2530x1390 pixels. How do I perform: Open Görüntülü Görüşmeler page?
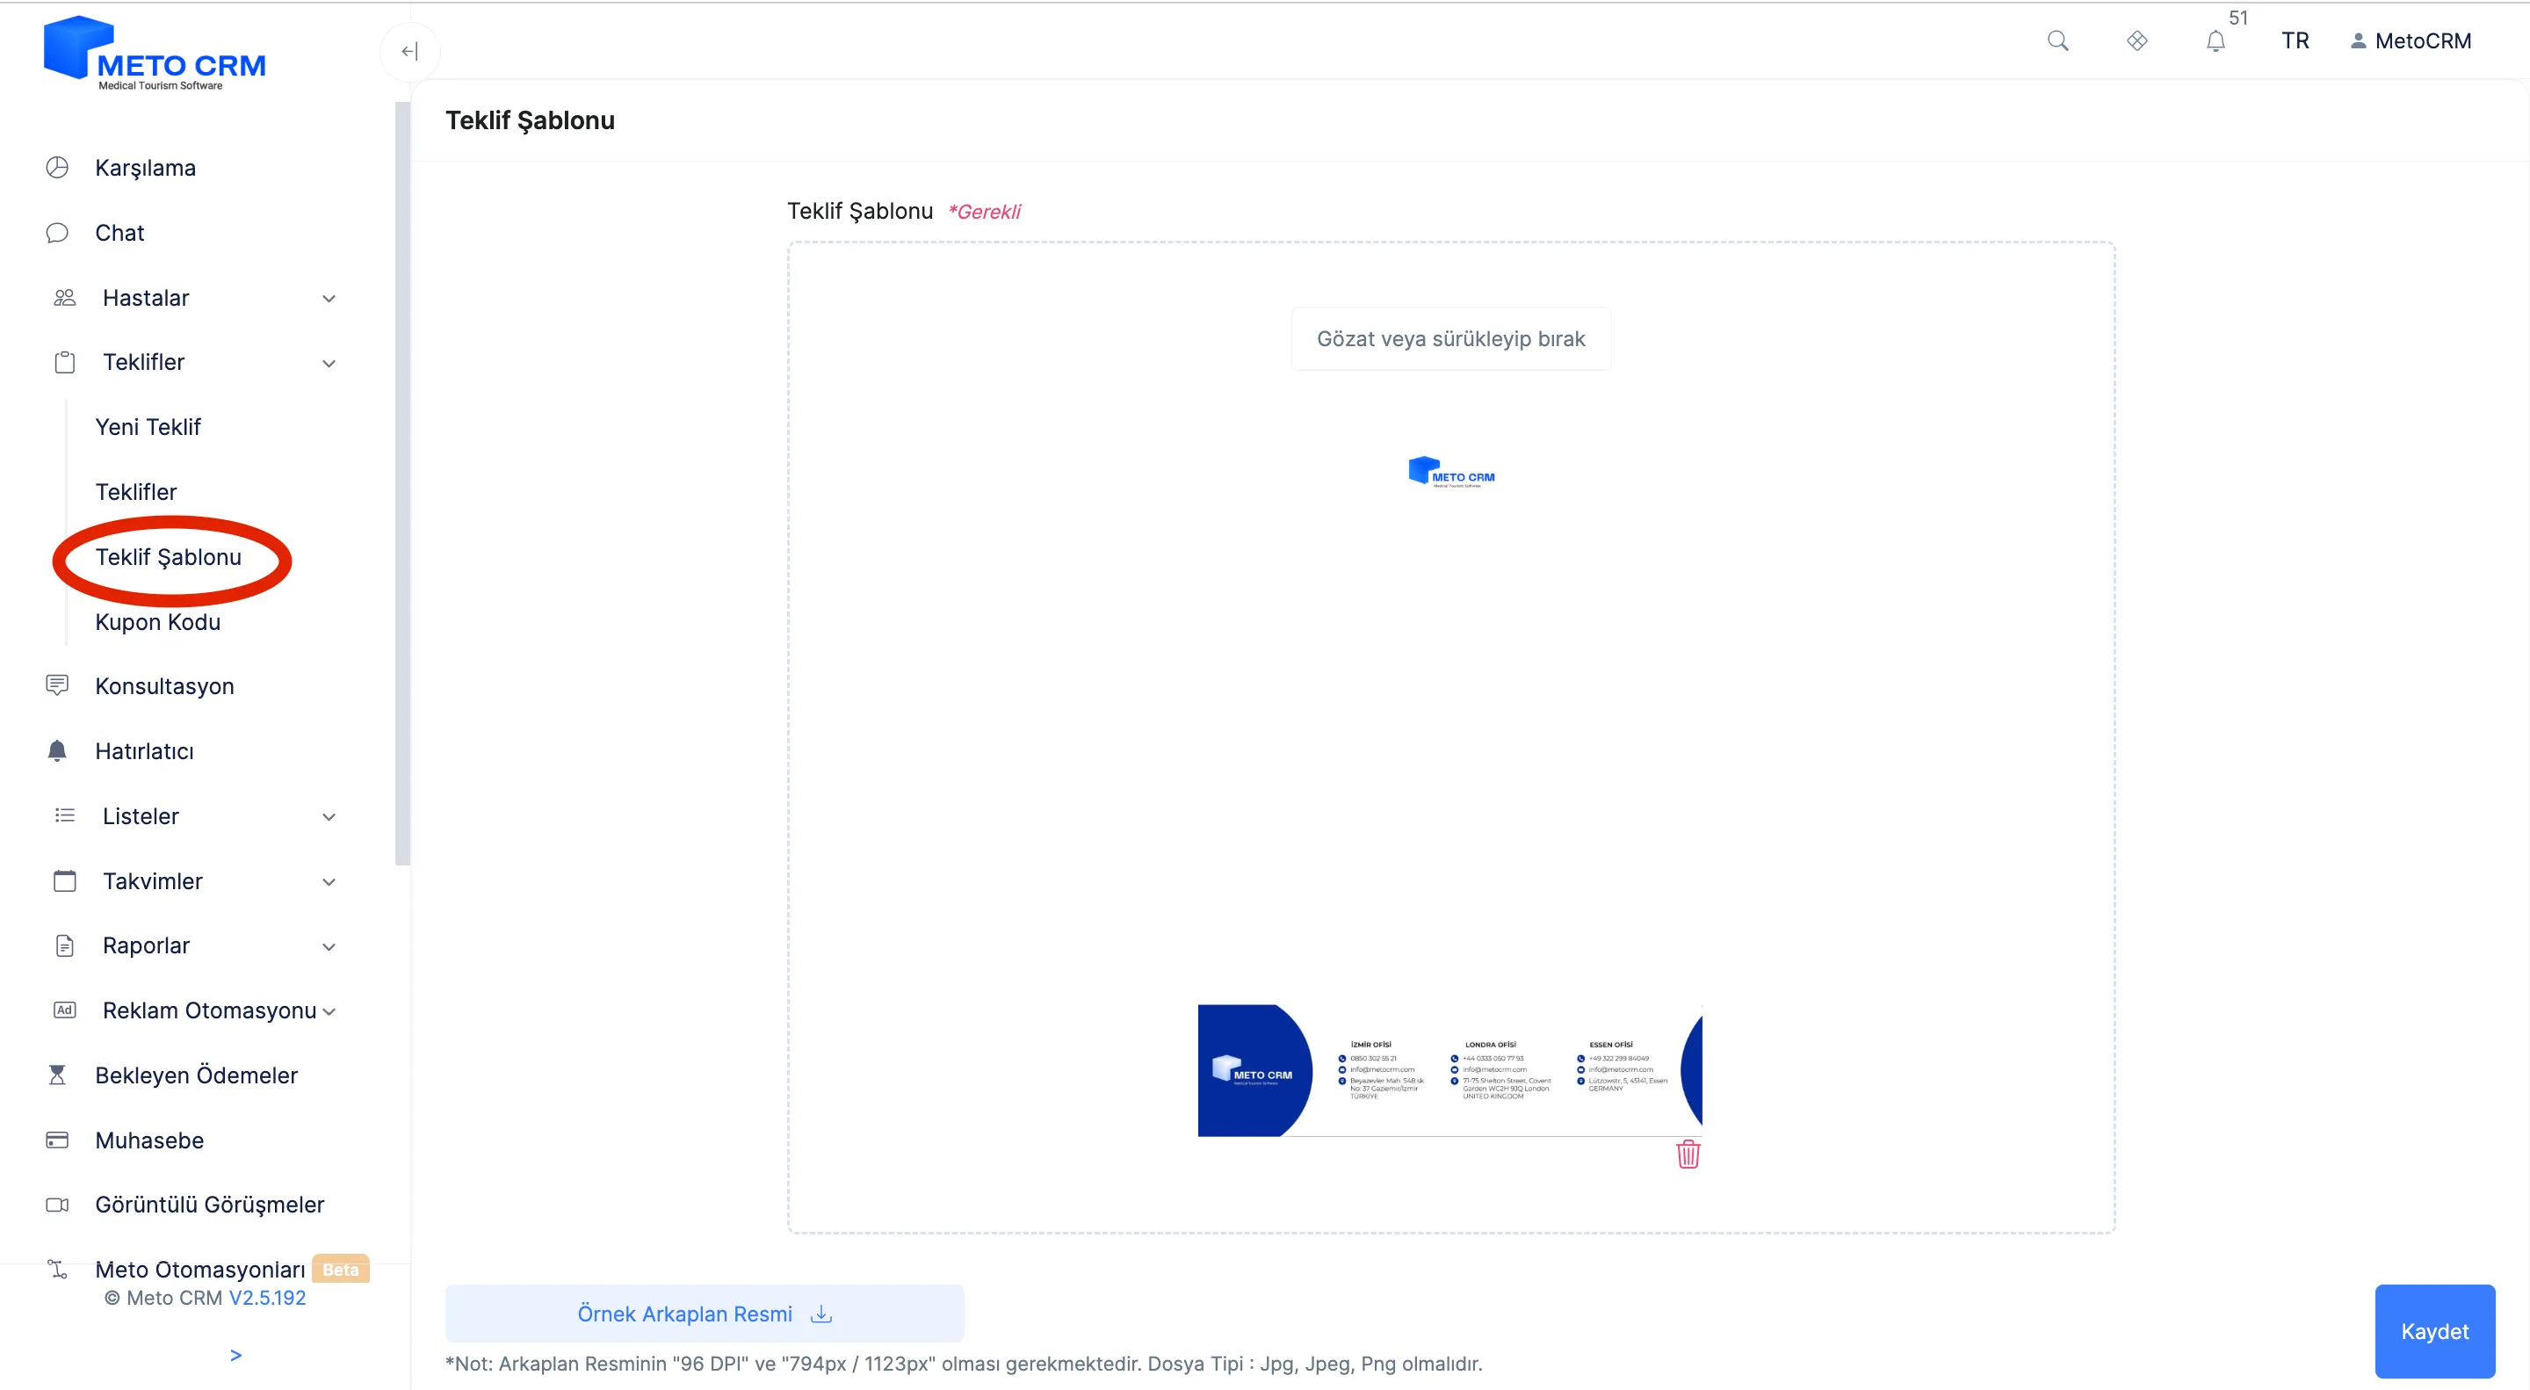(209, 1205)
